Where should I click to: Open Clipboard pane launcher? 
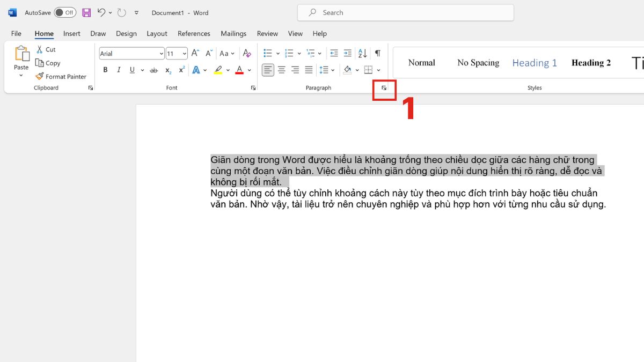pyautogui.click(x=91, y=88)
